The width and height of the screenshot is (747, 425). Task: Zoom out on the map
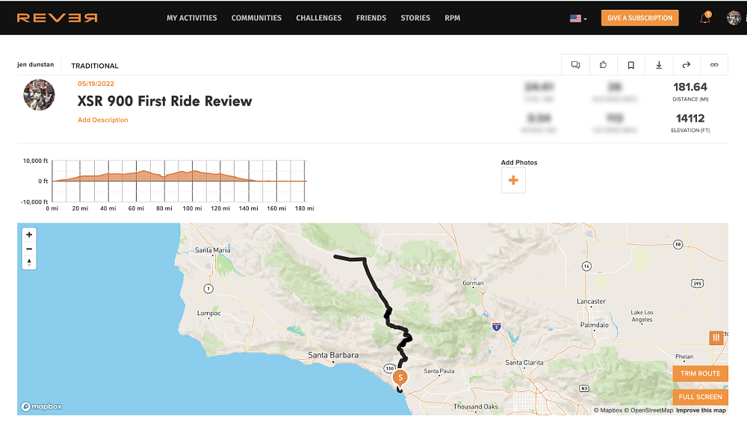[x=29, y=249]
